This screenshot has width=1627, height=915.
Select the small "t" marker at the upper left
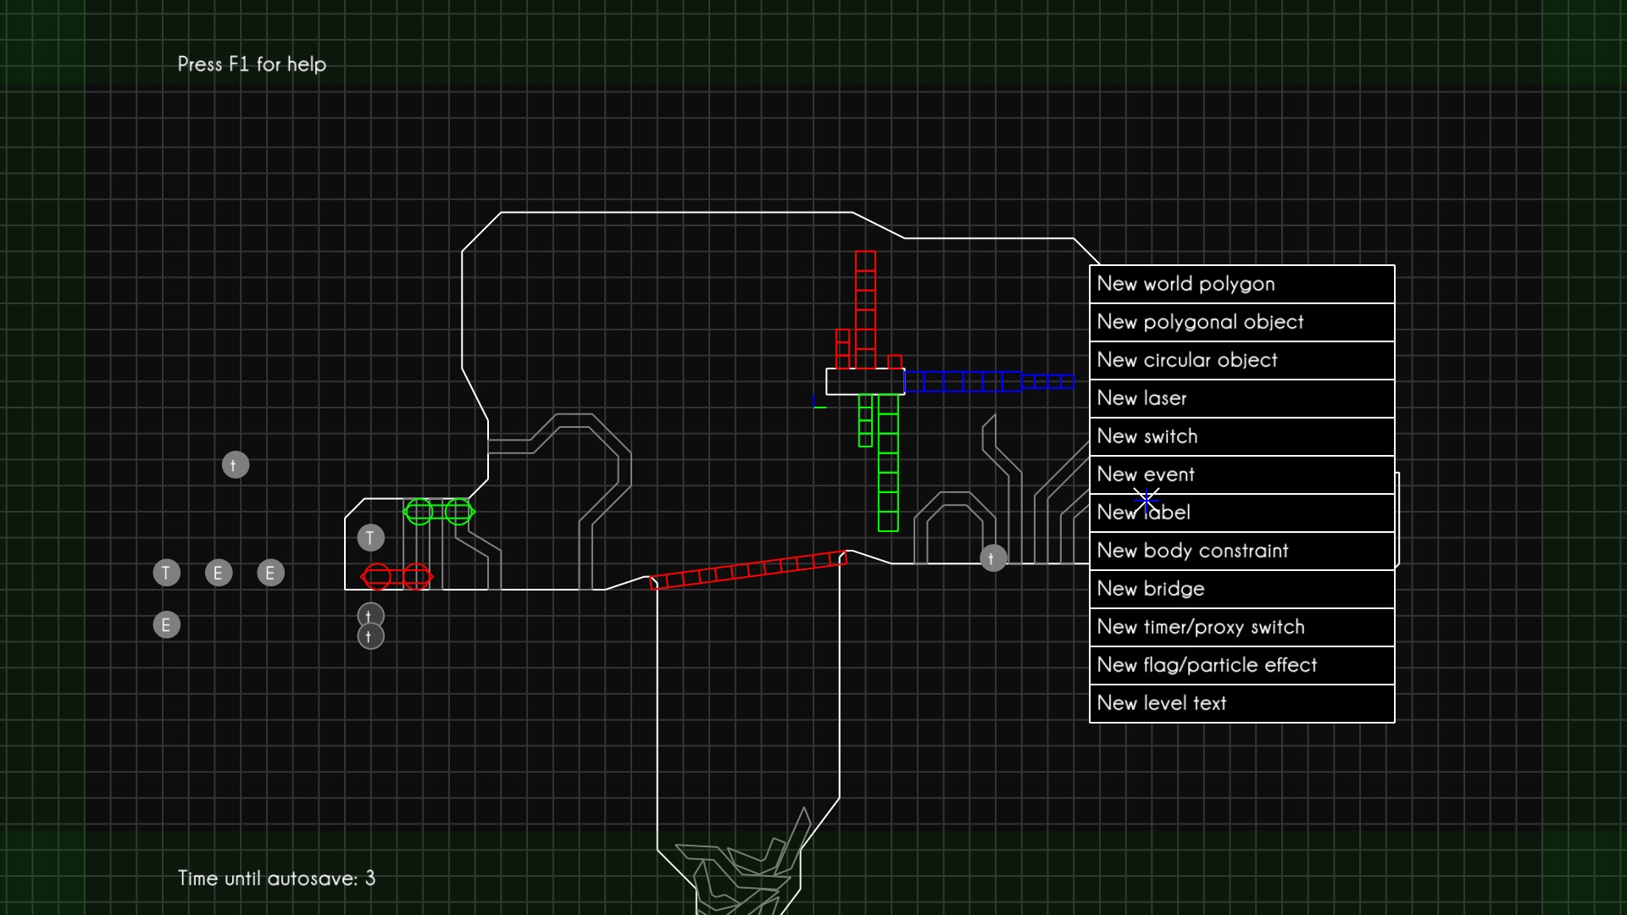236,464
